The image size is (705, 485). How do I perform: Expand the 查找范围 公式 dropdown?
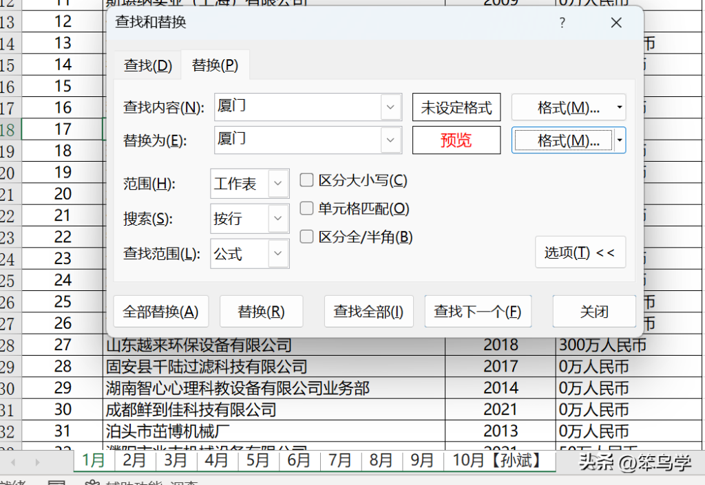(278, 254)
